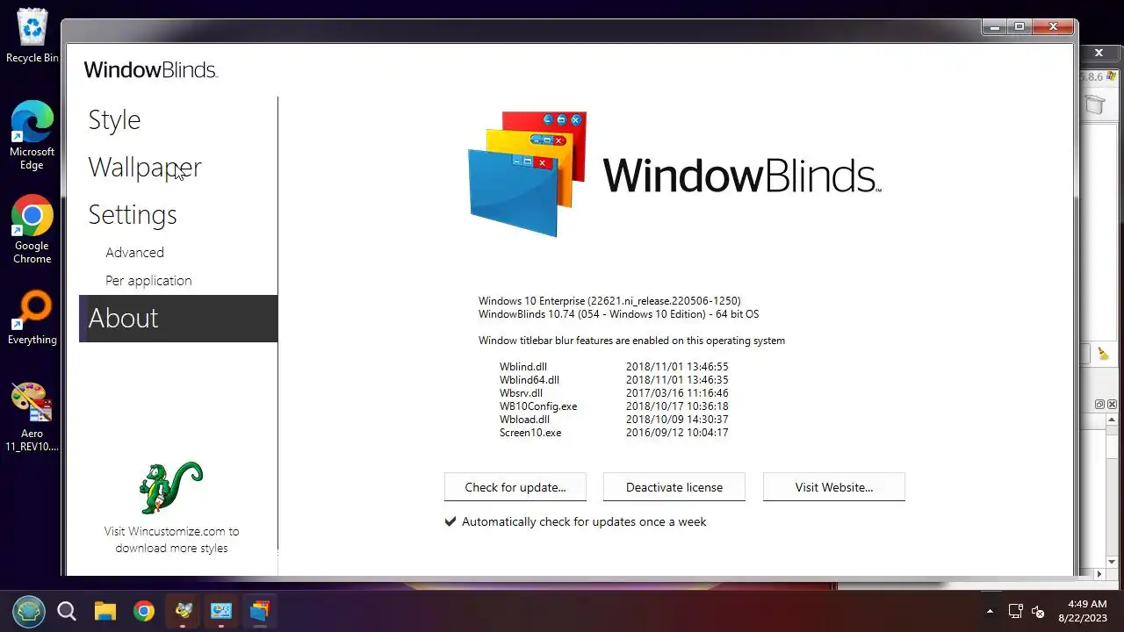Click the 2018/11/01 13:46:55 timestamp
This screenshot has height=632, width=1124.
(677, 367)
